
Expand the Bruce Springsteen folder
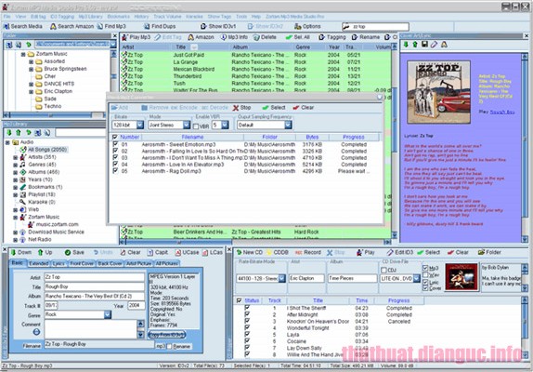31,69
